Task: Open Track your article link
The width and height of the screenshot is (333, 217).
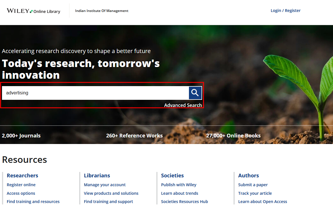Action: pos(255,193)
